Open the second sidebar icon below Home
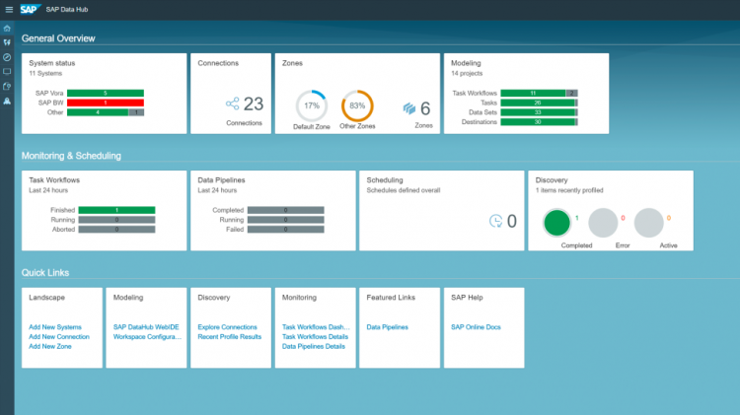This screenshot has height=415, width=740. tap(7, 42)
